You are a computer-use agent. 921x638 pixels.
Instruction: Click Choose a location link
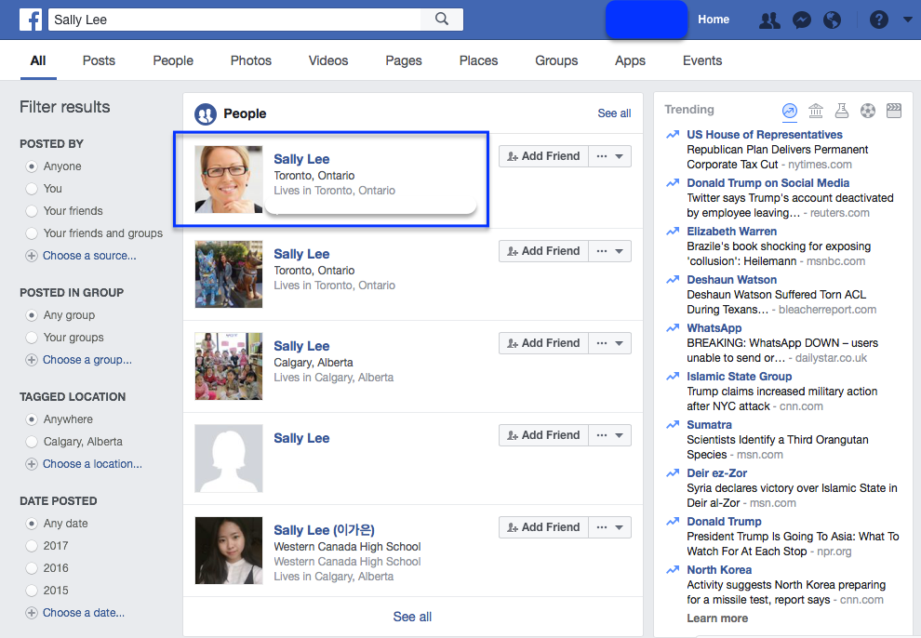(92, 464)
